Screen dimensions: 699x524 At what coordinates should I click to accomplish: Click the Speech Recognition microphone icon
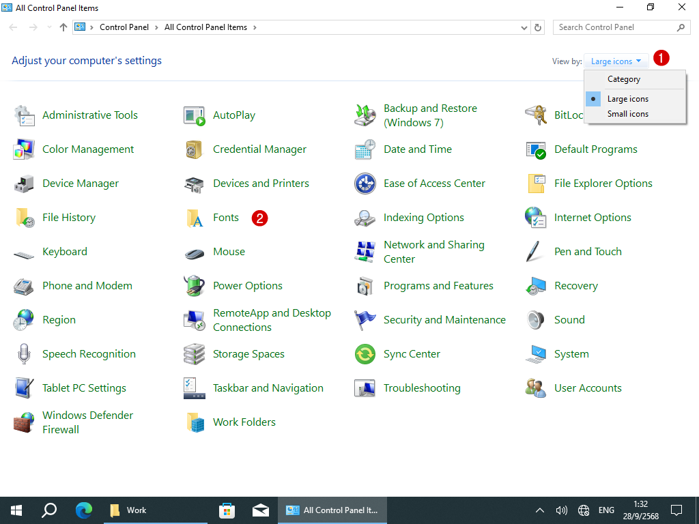point(24,354)
